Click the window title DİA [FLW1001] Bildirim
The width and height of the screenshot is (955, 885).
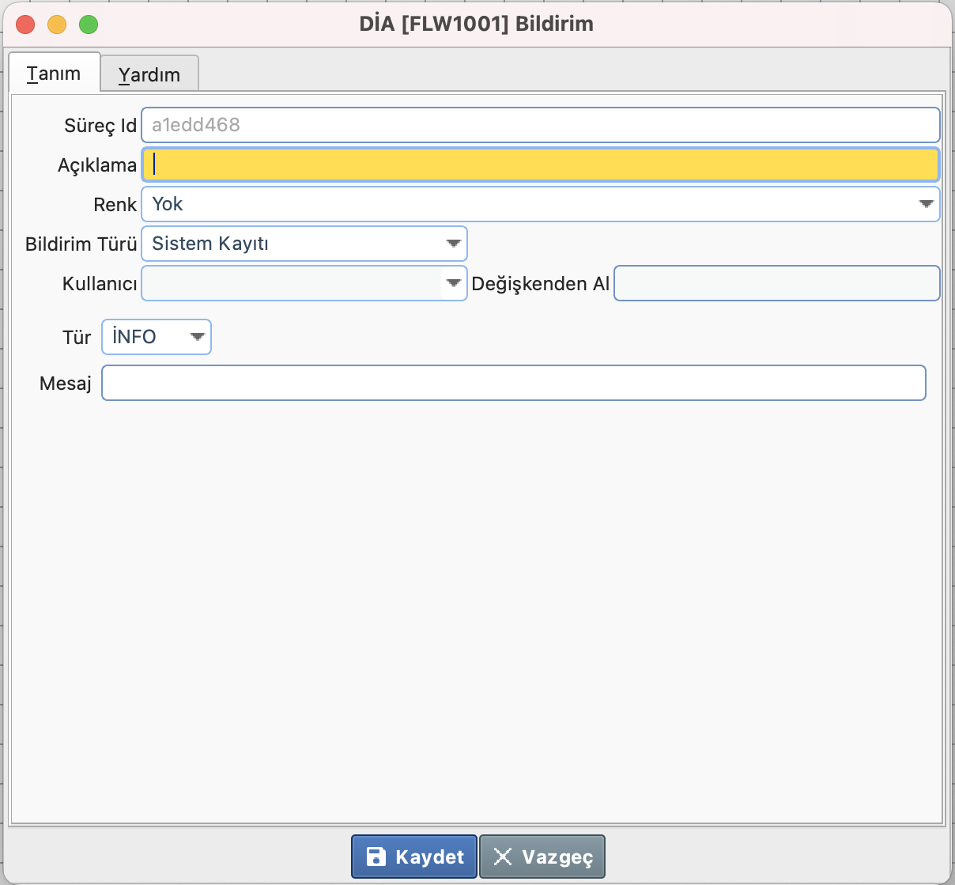pos(476,24)
